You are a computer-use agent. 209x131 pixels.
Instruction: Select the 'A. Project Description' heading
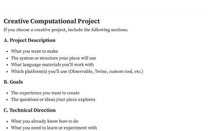(29, 40)
